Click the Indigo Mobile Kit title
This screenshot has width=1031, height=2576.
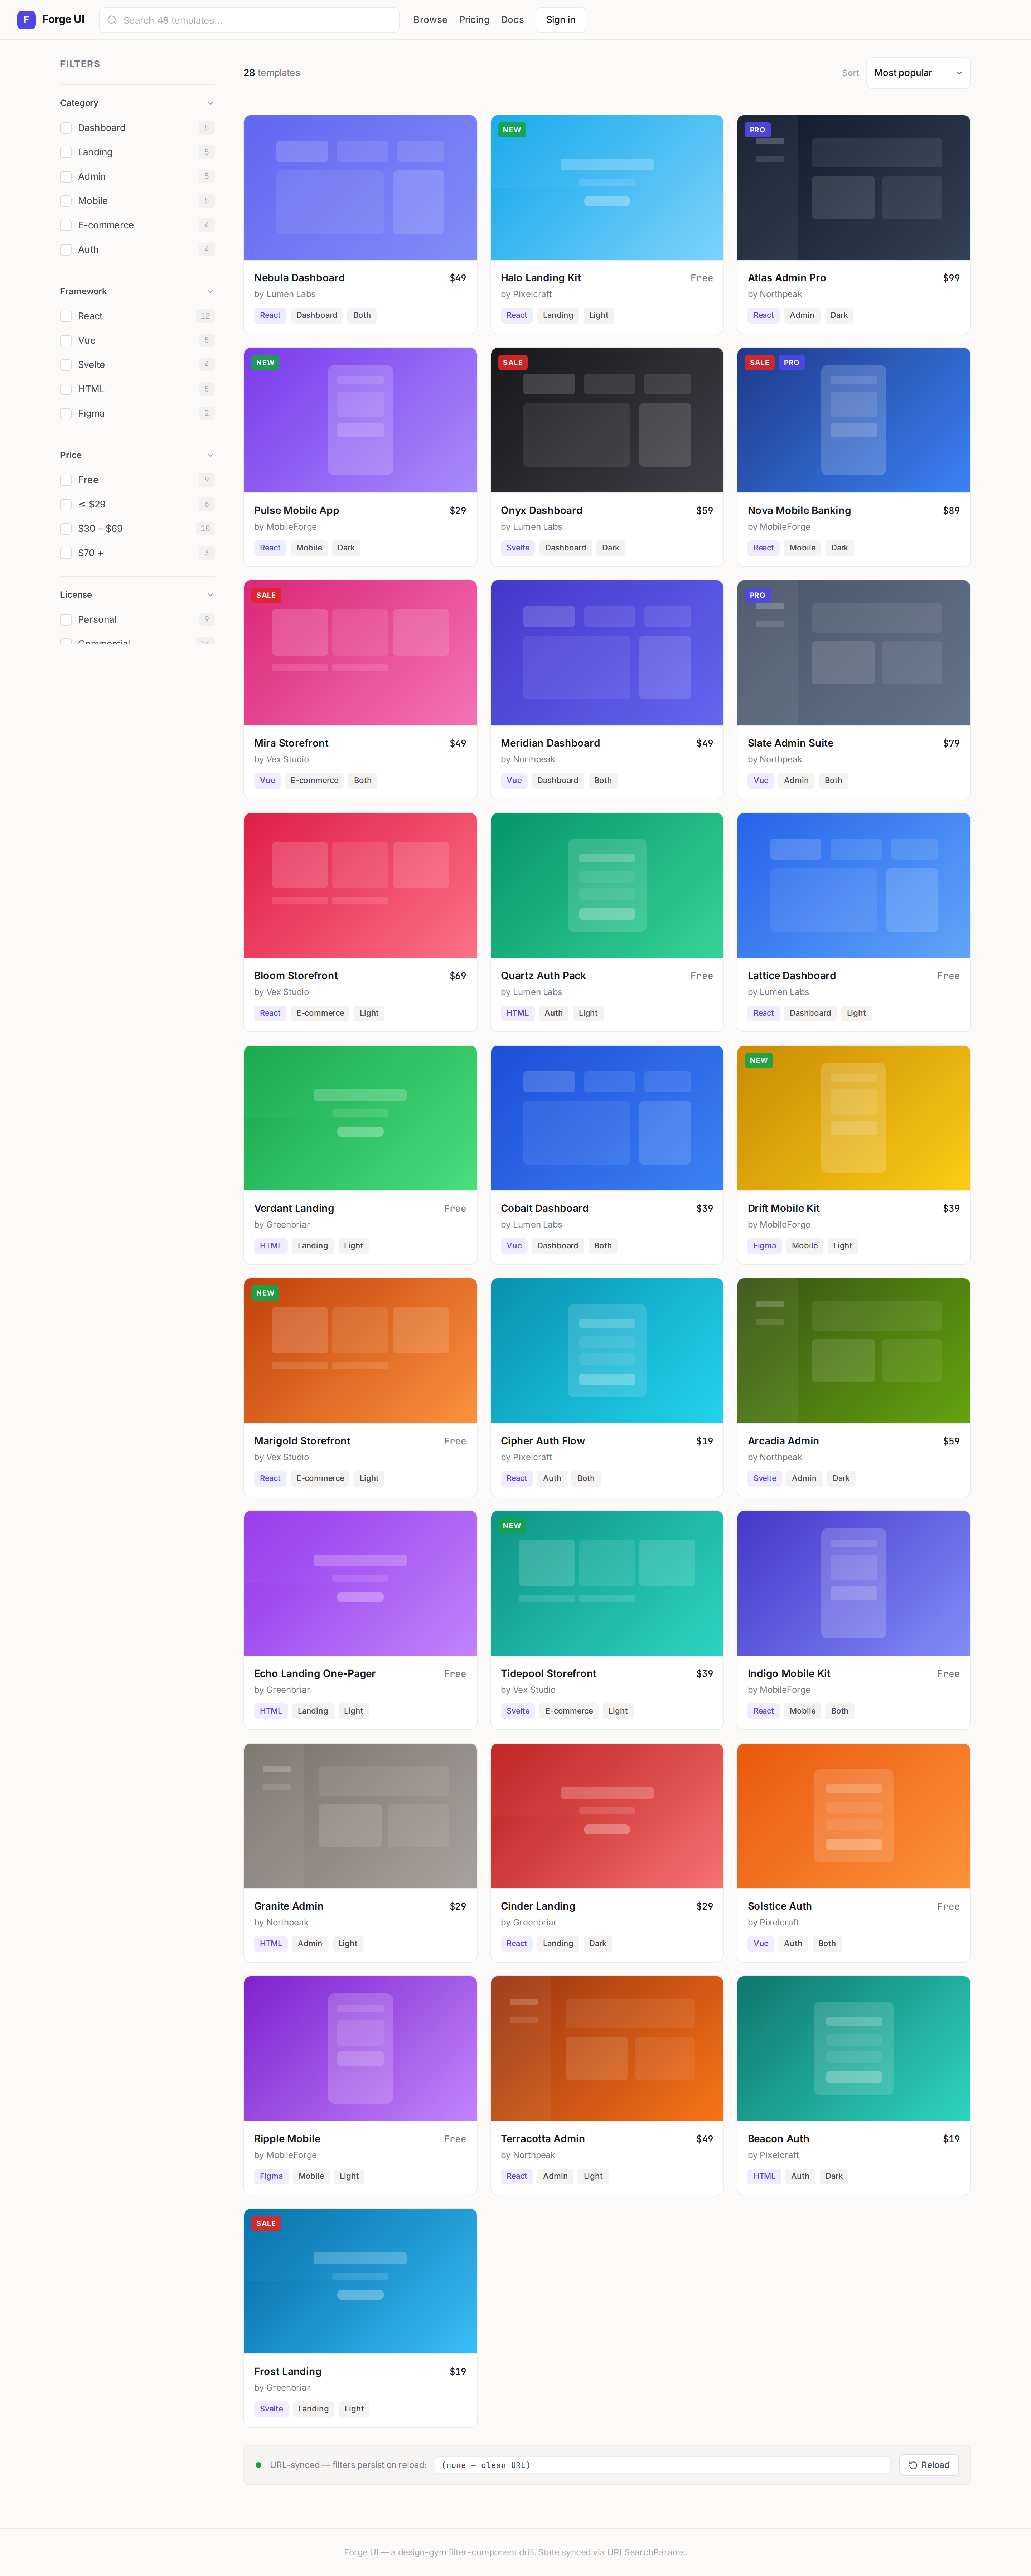789,1674
